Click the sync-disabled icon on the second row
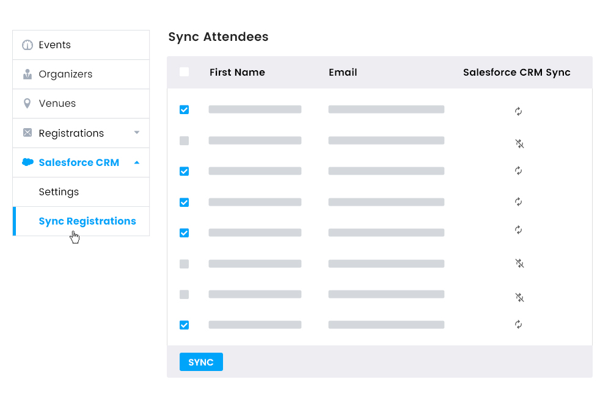The image size is (611, 407). tap(518, 144)
